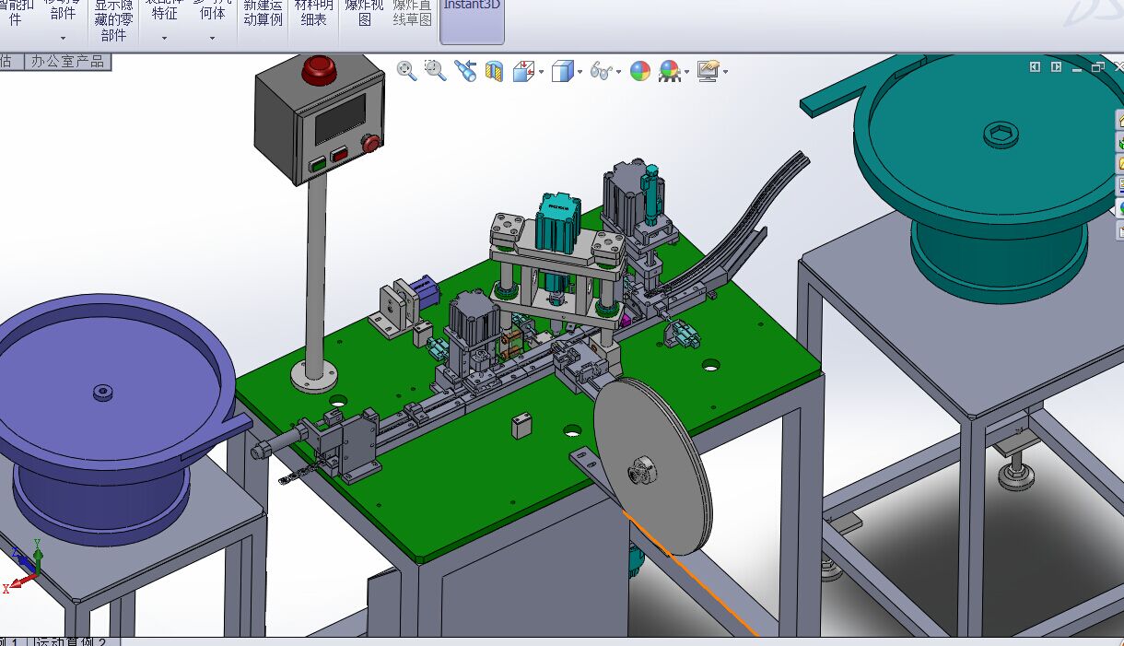Click the 爆炸直线草图 button

pos(413,13)
